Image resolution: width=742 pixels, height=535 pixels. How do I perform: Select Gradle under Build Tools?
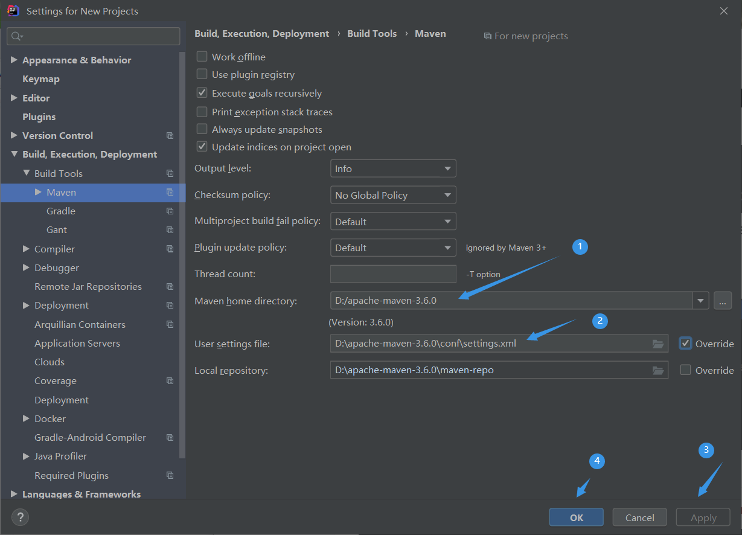(61, 211)
